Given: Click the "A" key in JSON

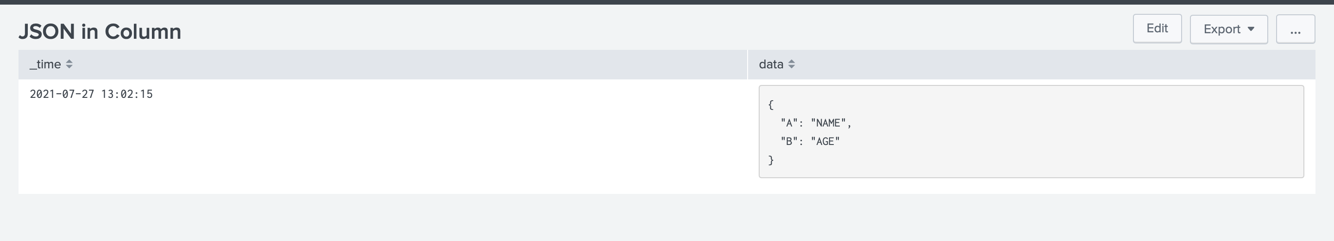Looking at the screenshot, I should point(789,123).
